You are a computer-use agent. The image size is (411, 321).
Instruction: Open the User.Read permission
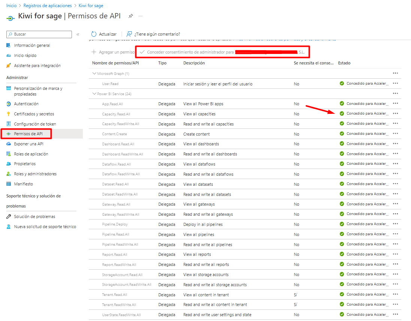tap(110, 84)
